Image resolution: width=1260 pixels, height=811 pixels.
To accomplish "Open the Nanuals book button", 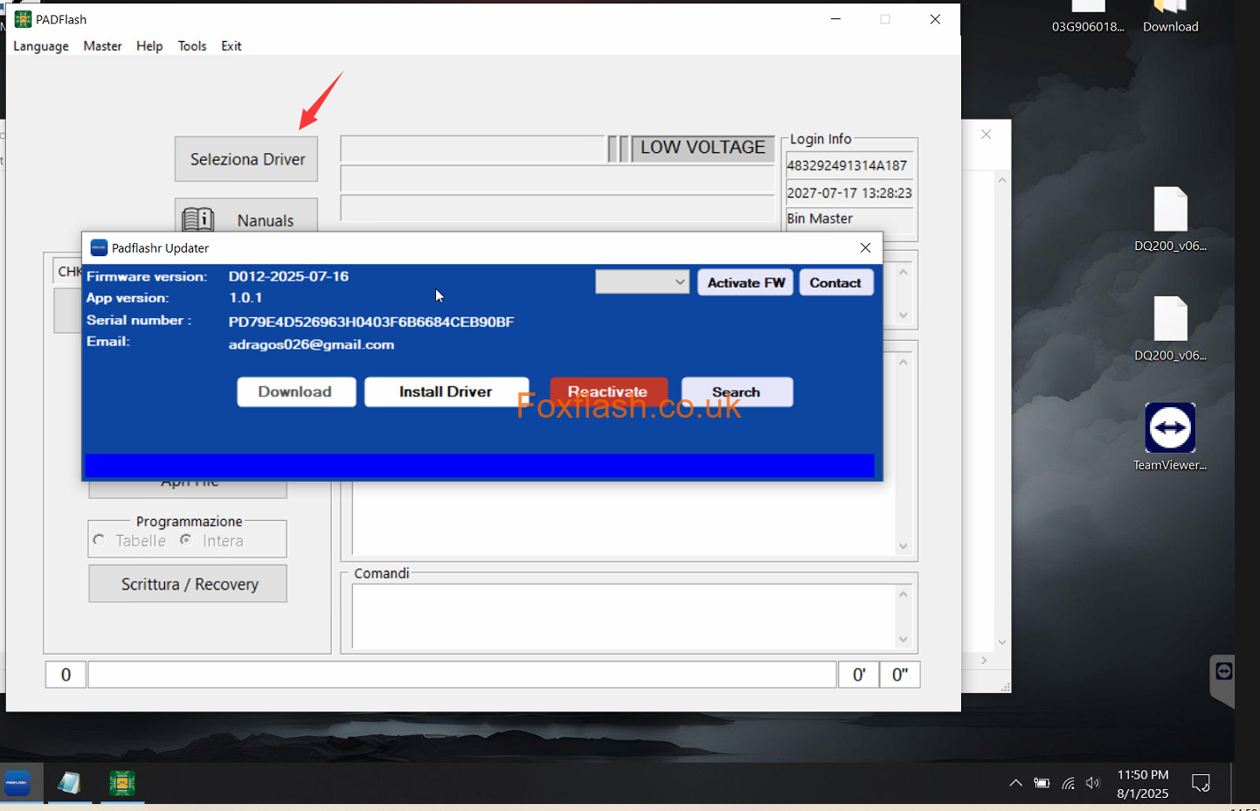I will click(x=246, y=216).
